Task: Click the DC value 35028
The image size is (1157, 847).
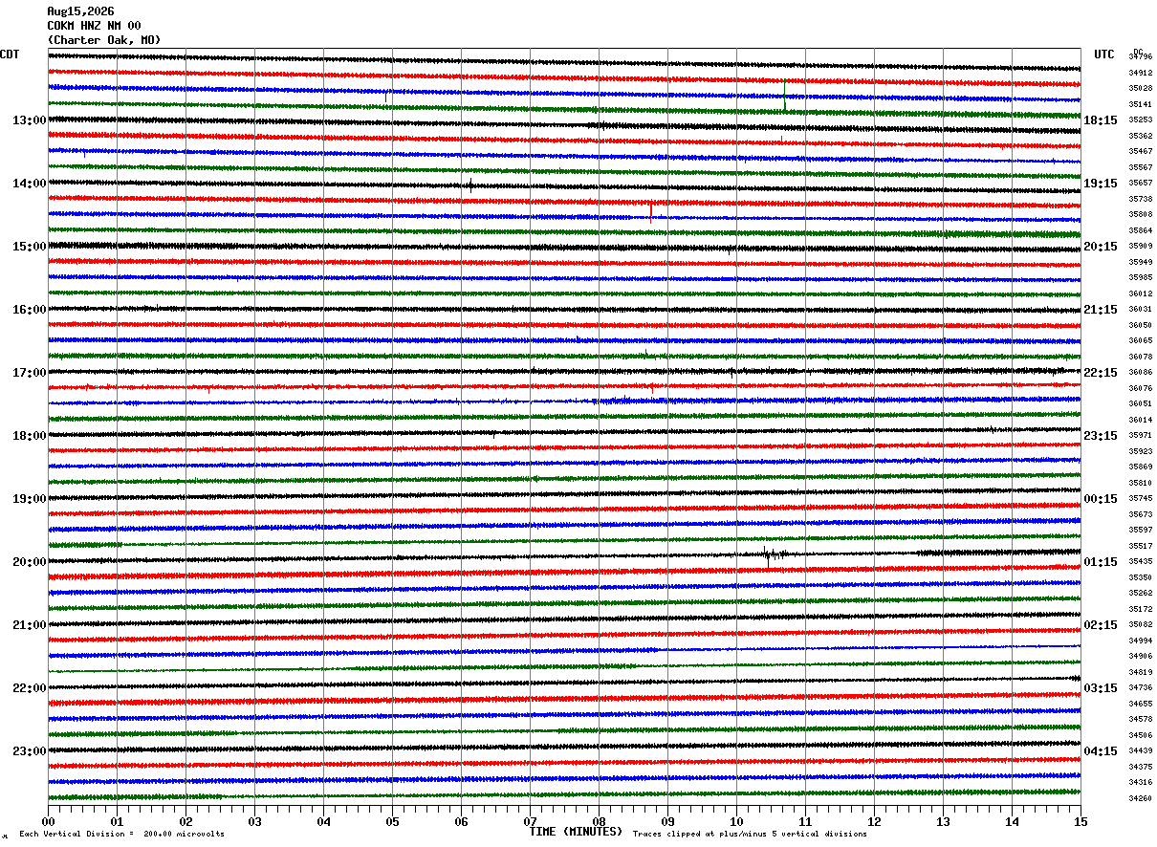Action: point(1140,89)
